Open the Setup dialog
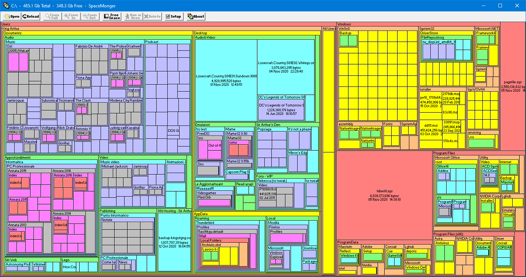526x277 pixels. (173, 16)
